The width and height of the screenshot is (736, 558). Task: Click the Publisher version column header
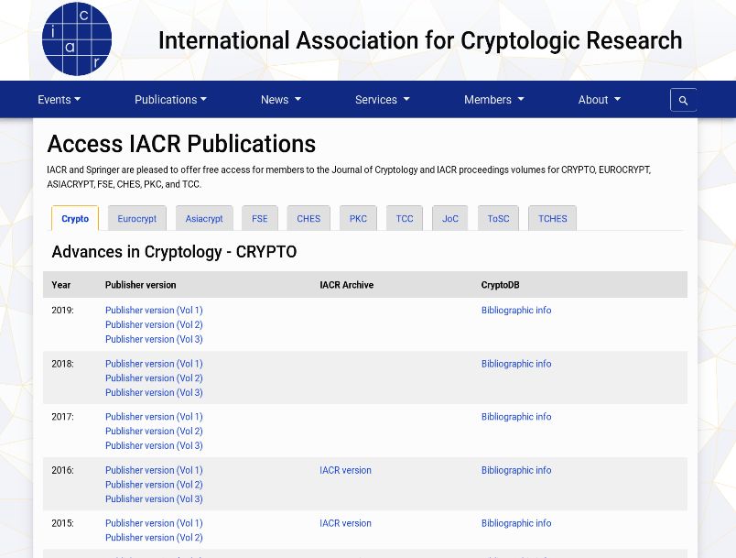[140, 285]
